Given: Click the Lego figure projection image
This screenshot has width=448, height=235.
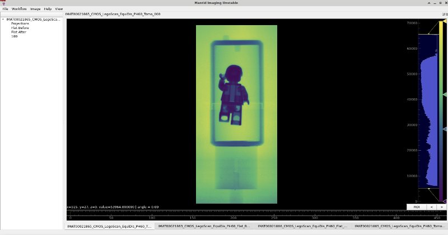Looking at the screenshot, I should (x=236, y=114).
